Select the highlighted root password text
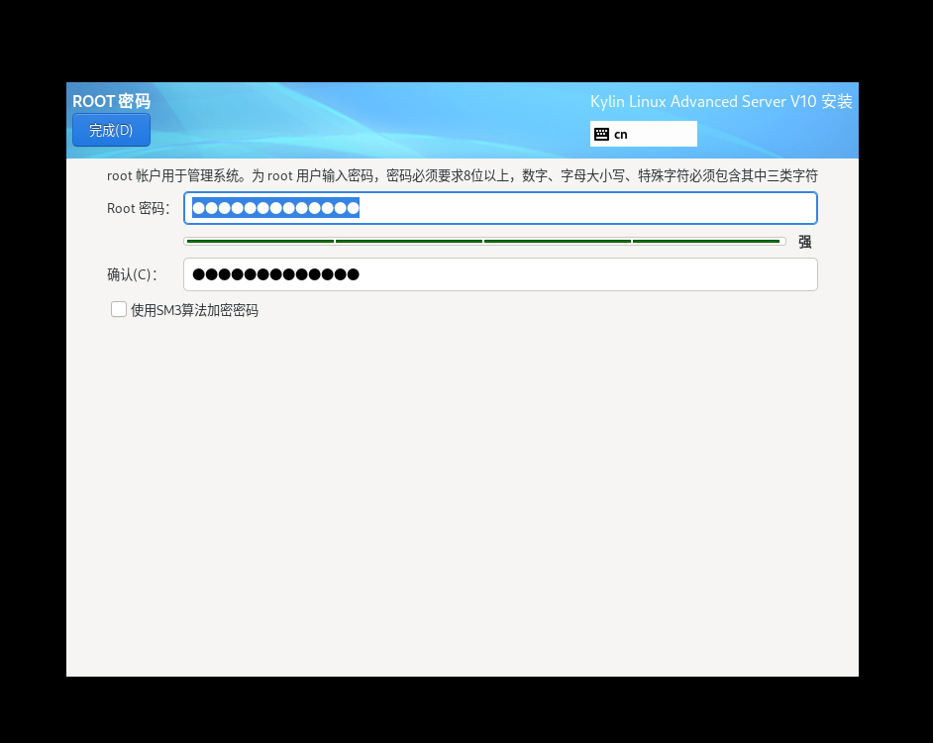This screenshot has width=933, height=743. (x=274, y=208)
